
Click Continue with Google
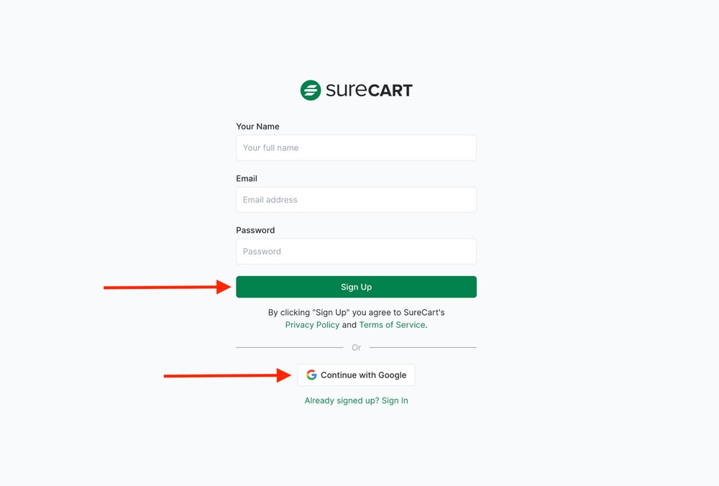[x=356, y=375]
